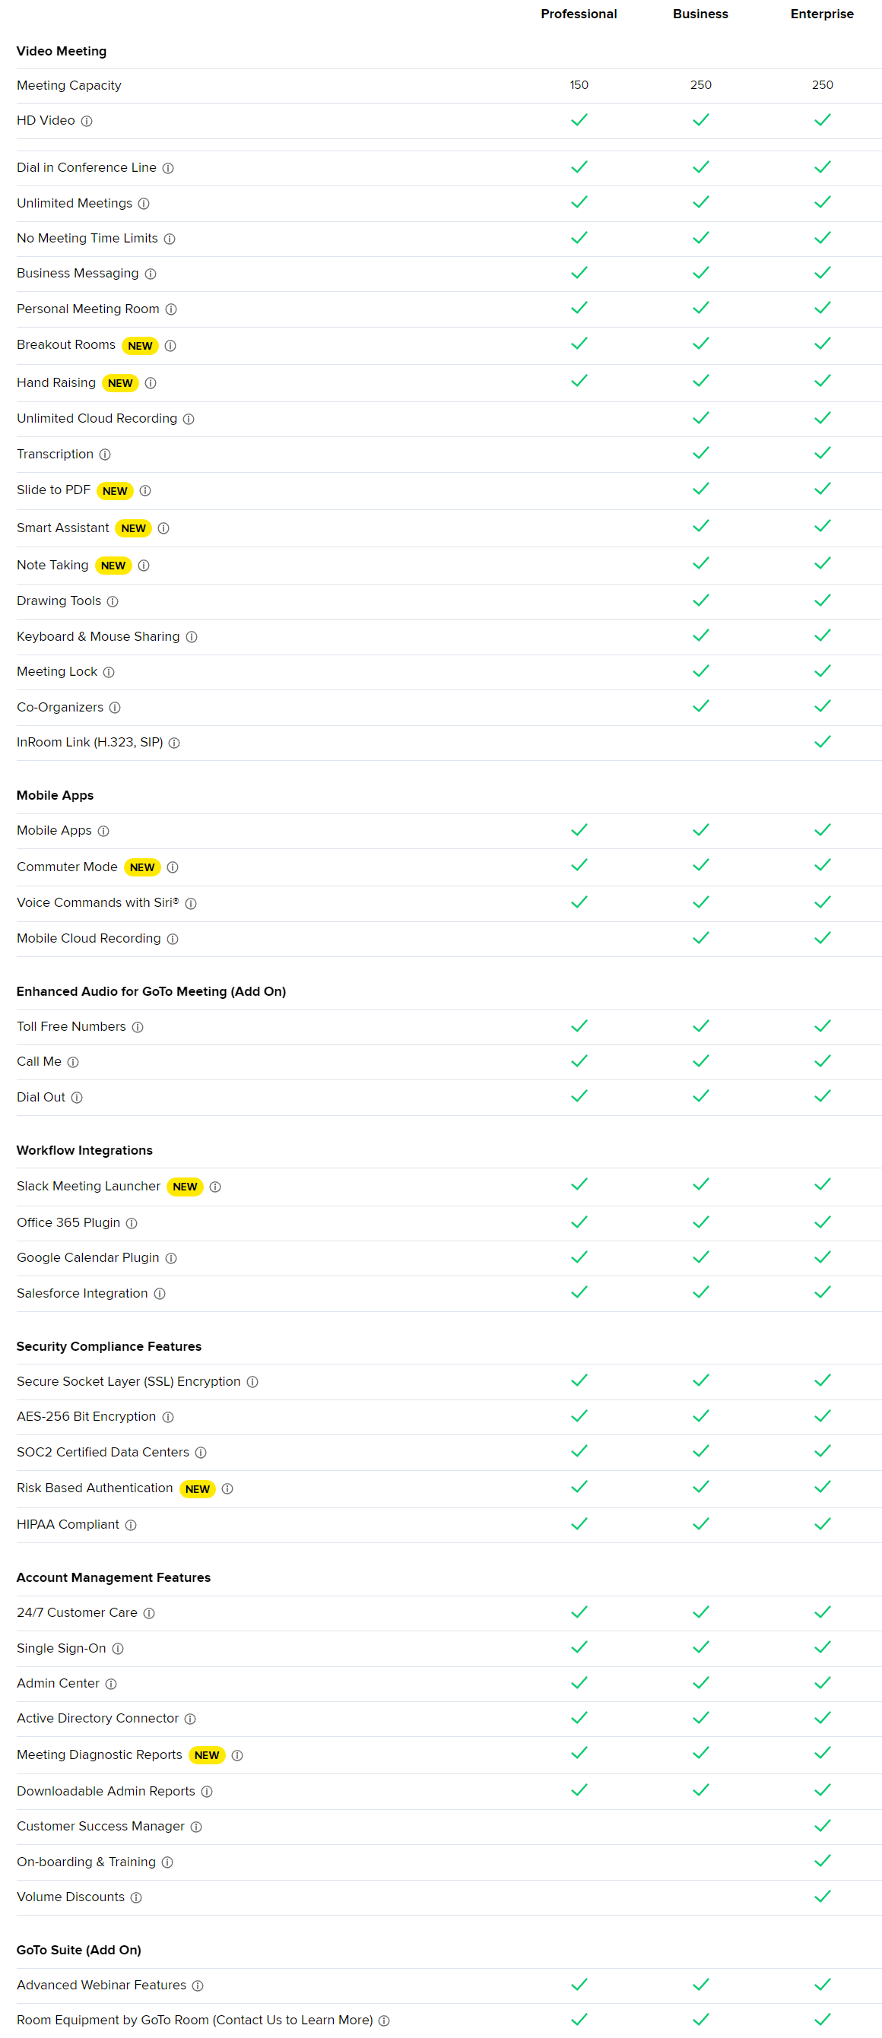Click the Professional checkmark for Hand Raising

click(579, 381)
